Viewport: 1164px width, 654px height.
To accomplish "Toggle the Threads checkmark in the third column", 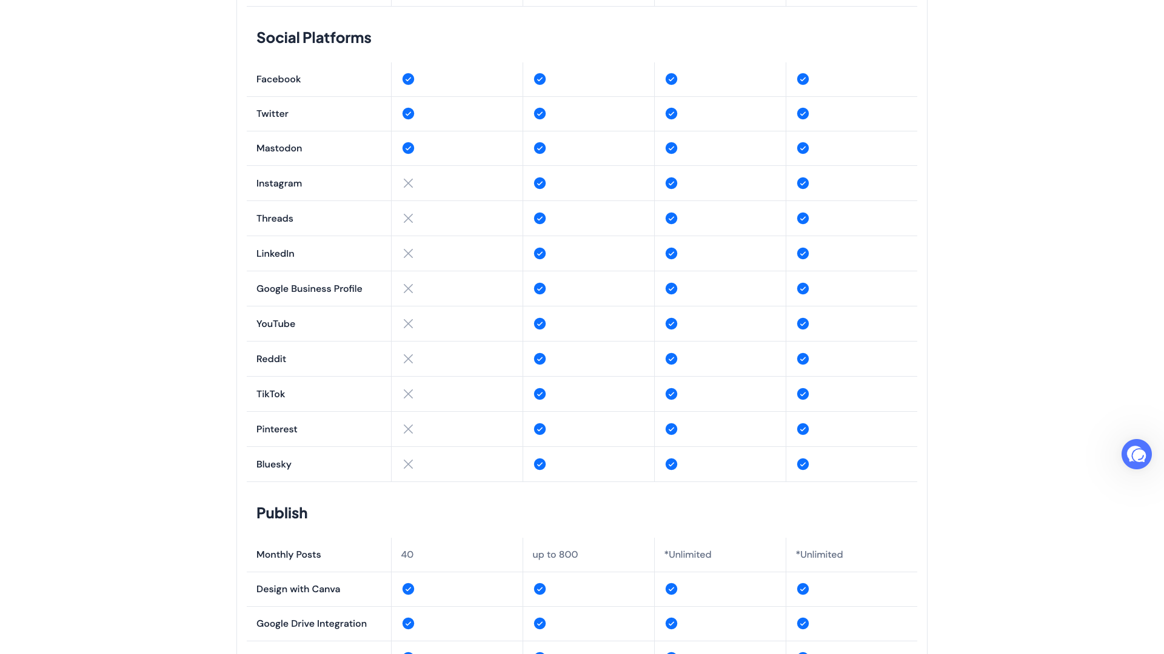I will [x=671, y=218].
